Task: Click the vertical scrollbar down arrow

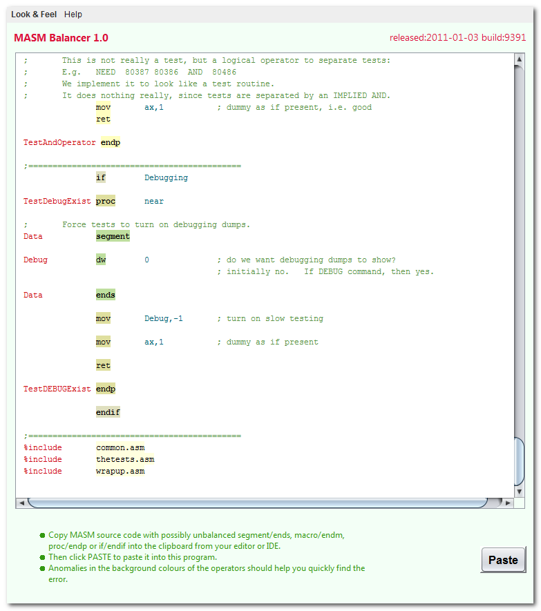Action: [x=519, y=492]
